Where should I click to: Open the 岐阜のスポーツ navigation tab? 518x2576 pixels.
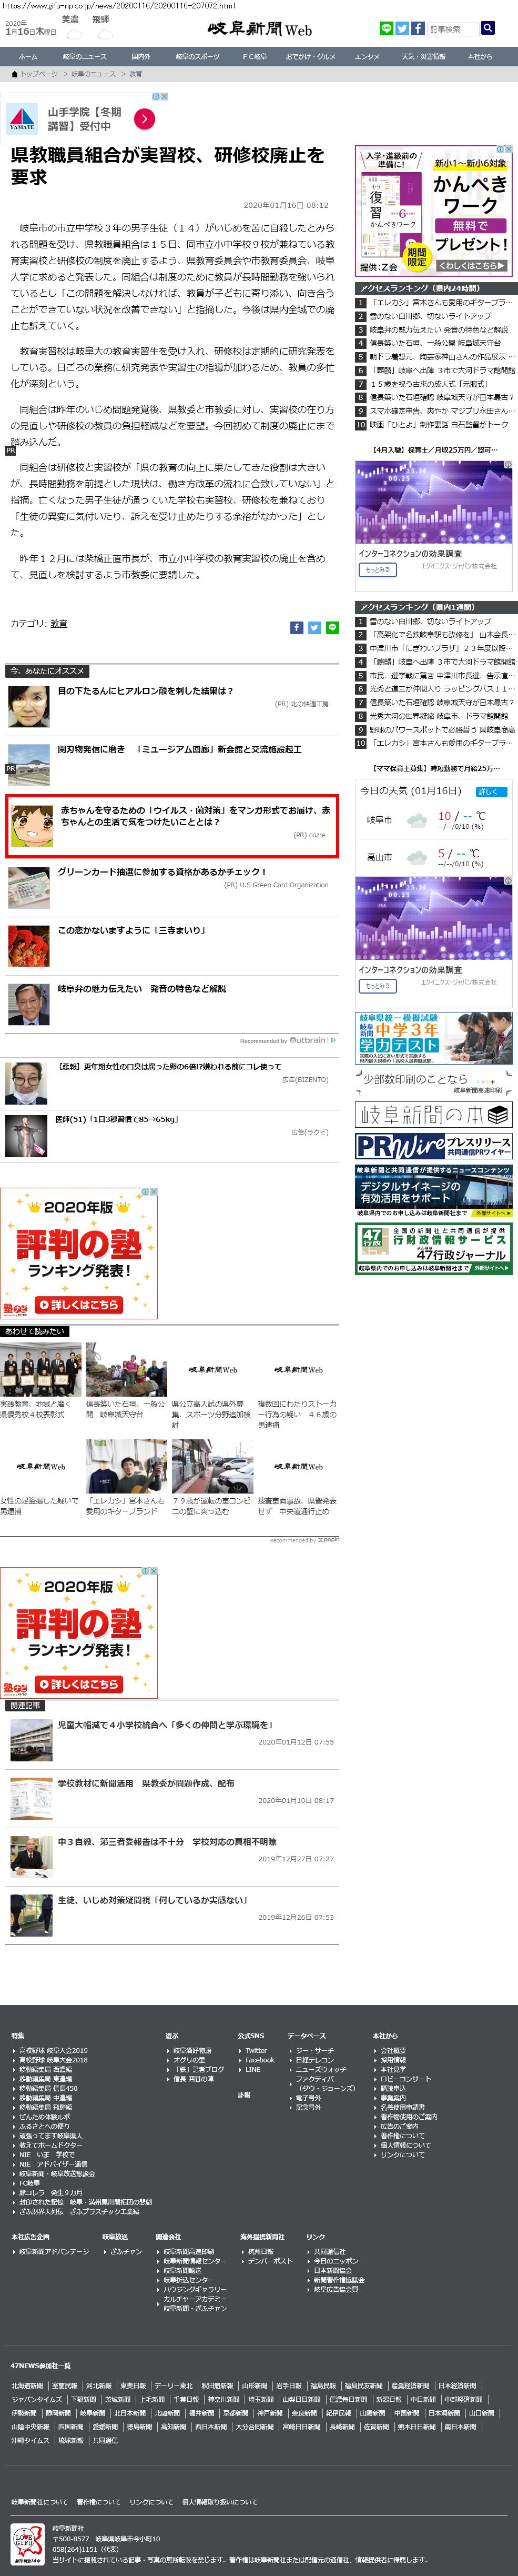(x=197, y=56)
